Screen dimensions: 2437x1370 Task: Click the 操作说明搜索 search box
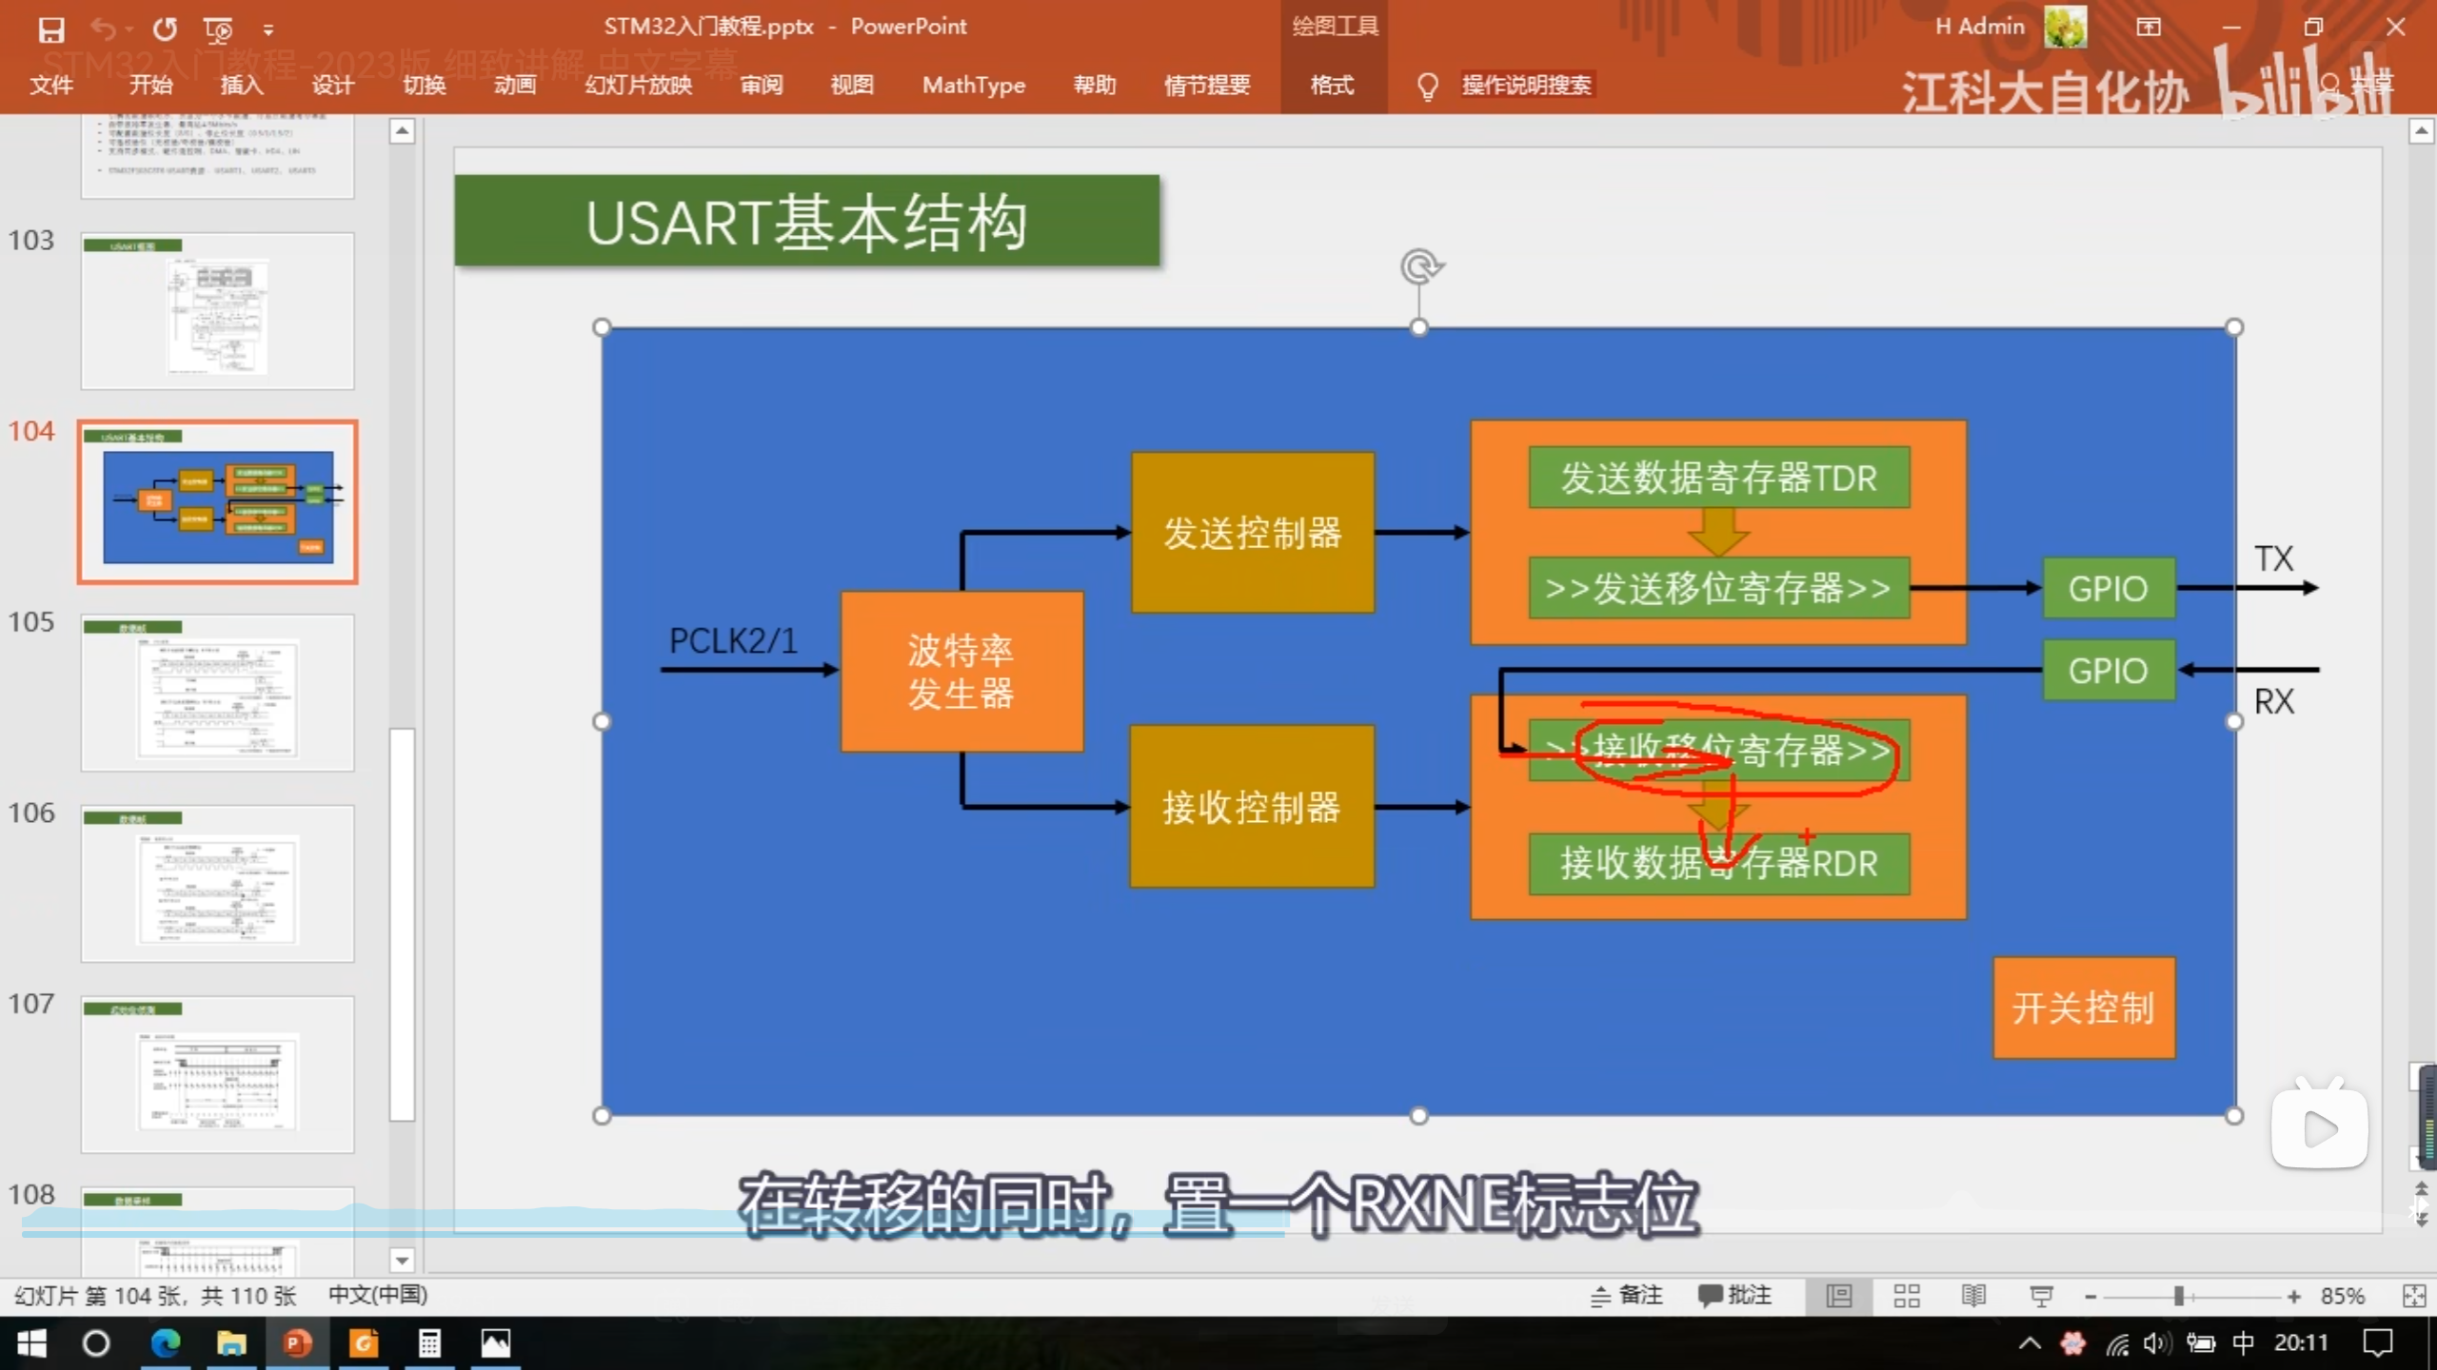(x=1526, y=86)
